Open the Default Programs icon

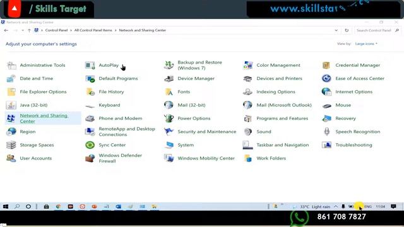point(90,78)
